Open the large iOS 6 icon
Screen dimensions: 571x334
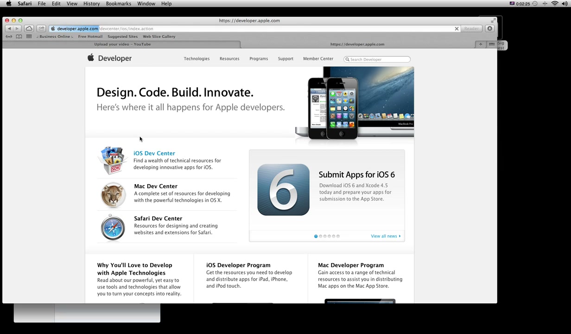point(283,190)
